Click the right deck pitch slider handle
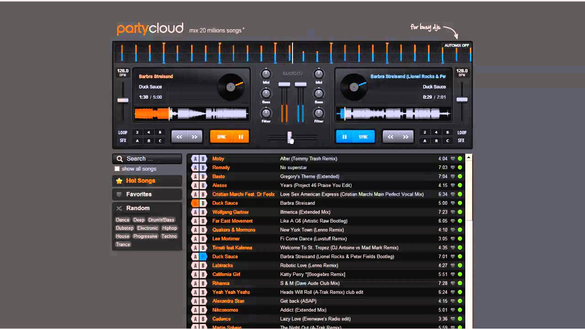Image resolution: width=585 pixels, height=329 pixels. click(462, 99)
